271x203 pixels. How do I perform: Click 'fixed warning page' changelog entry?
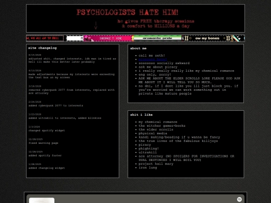pyautogui.click(x=43, y=143)
